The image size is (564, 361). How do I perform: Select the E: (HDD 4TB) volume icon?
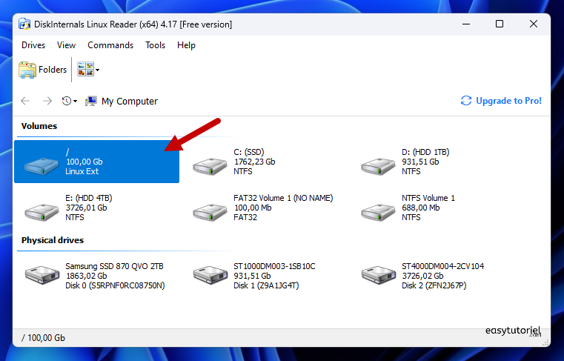point(42,208)
